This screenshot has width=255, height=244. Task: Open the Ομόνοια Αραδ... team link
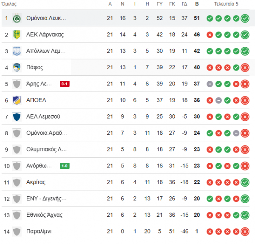[47, 133]
